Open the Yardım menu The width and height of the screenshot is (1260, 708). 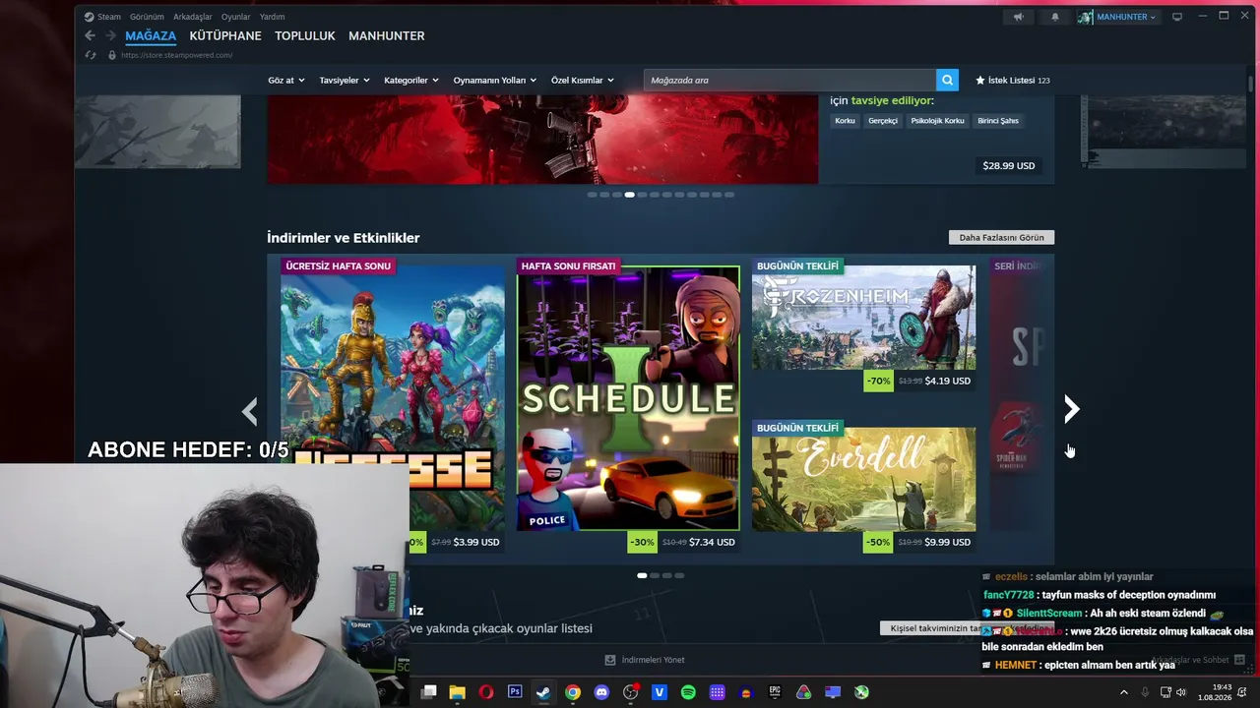[272, 17]
